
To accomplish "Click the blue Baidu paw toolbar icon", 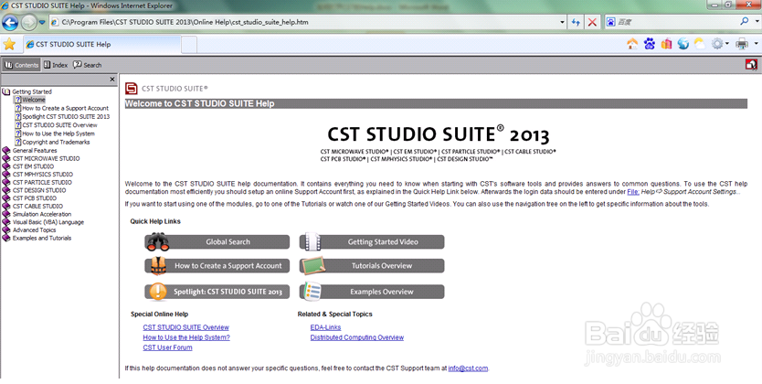I will tap(650, 44).
